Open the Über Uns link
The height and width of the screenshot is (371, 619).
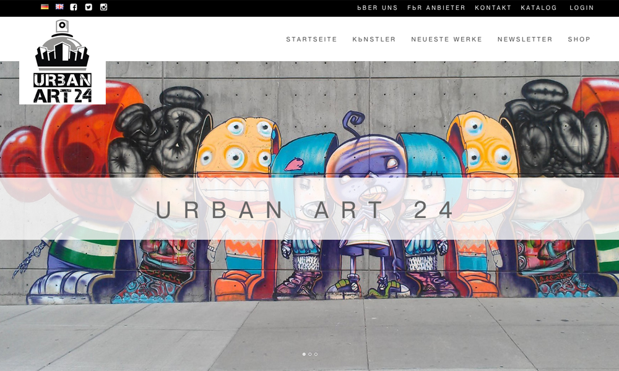378,7
